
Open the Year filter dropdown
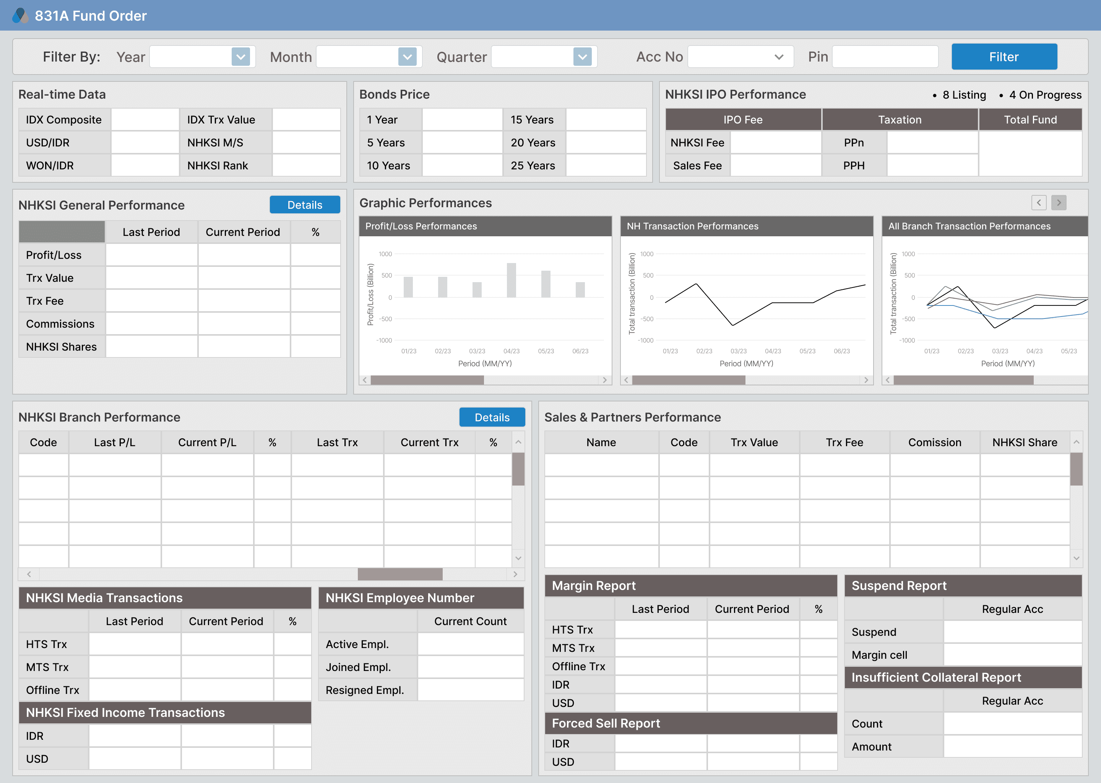tap(240, 57)
